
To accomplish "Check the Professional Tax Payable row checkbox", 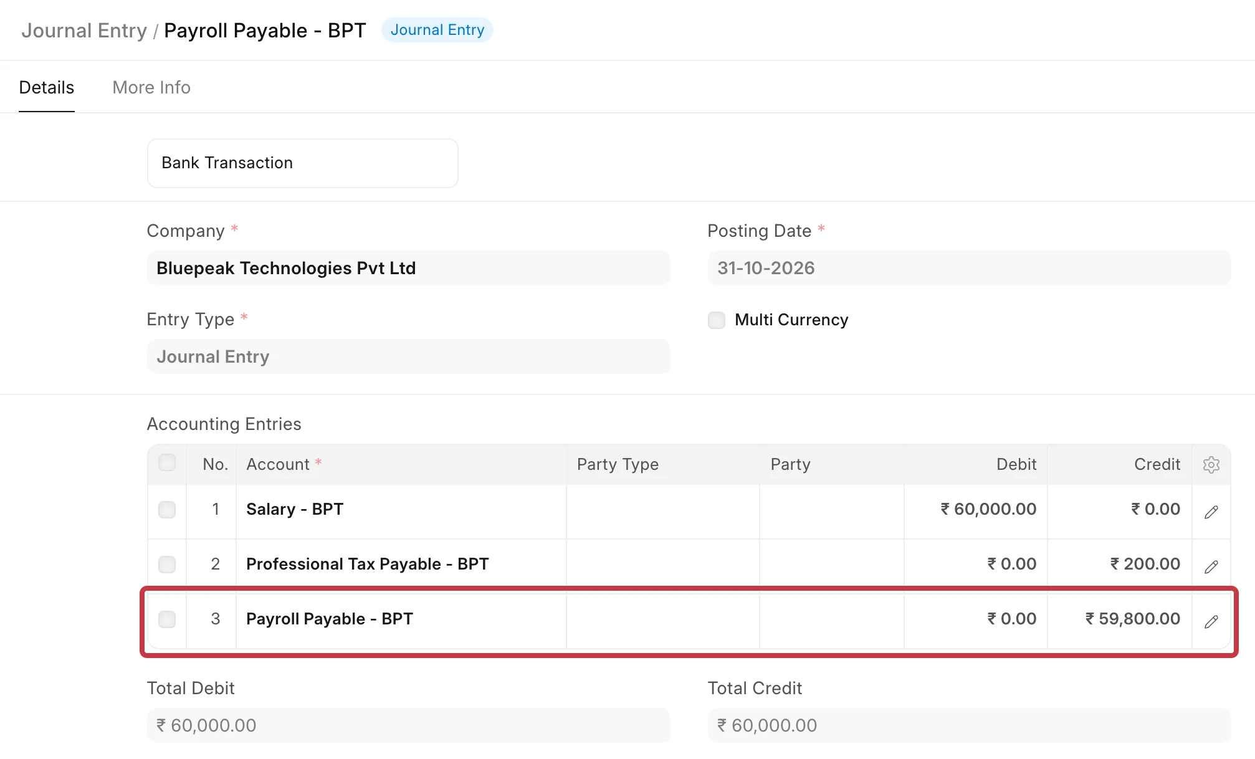I will pyautogui.click(x=167, y=565).
